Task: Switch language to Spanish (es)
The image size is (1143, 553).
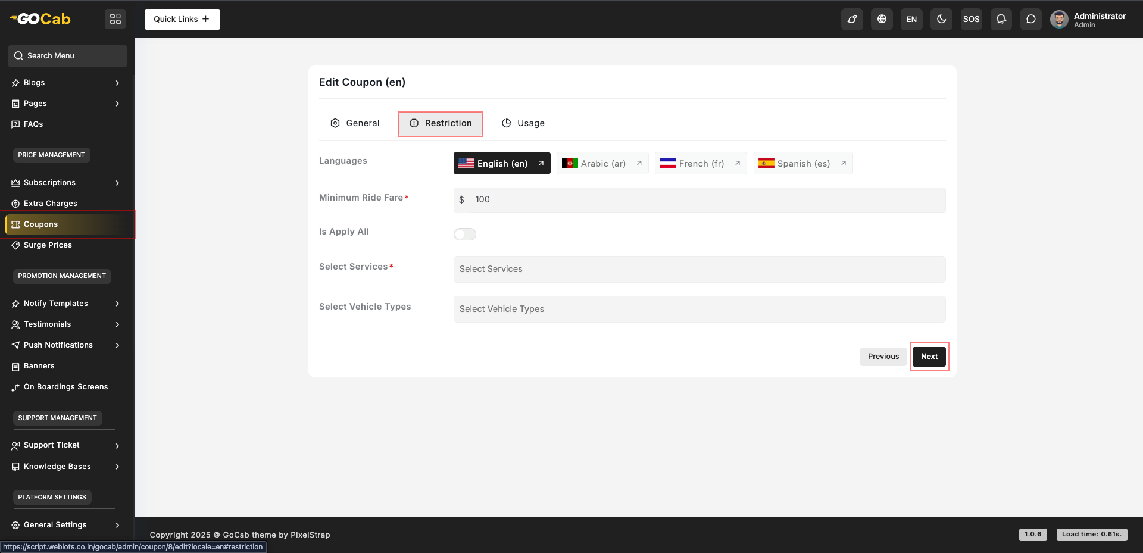Action: point(802,163)
